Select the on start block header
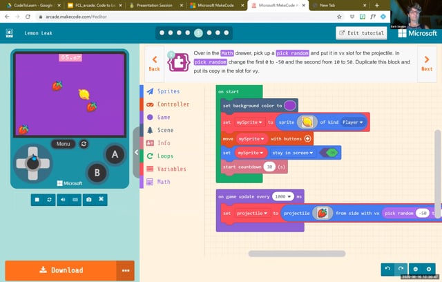The image size is (442, 282). click(x=229, y=92)
